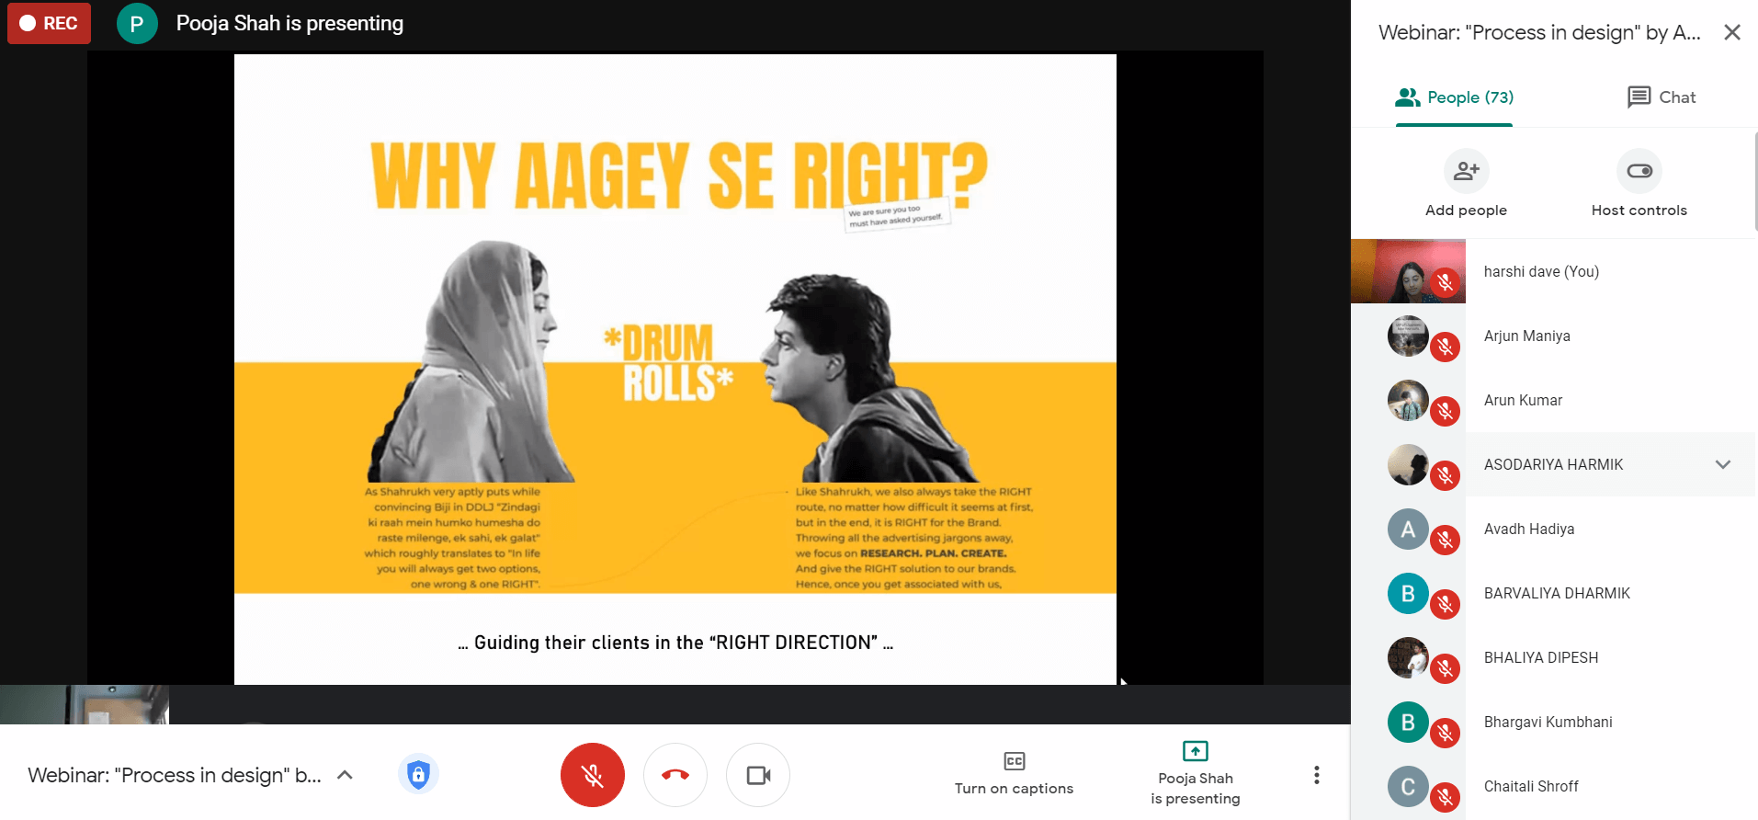The image size is (1758, 820).
Task: Open Host controls
Action: click(1639, 172)
